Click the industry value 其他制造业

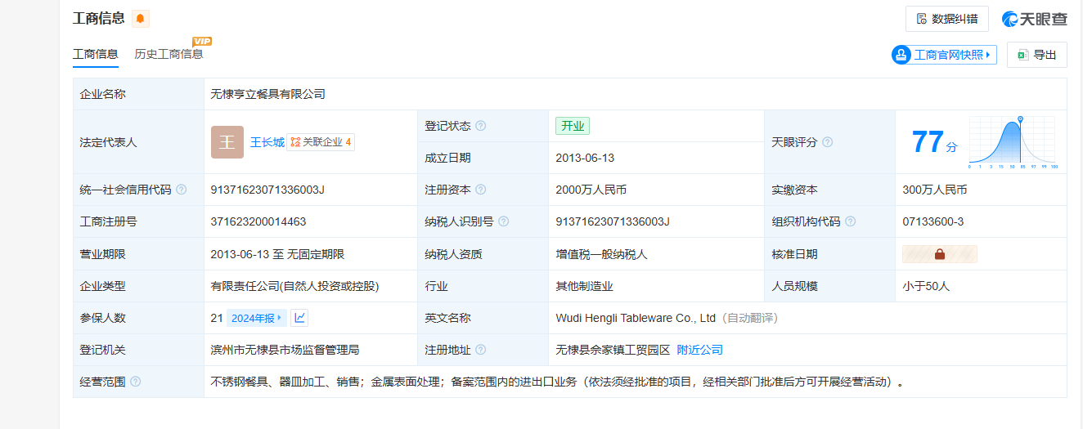(584, 286)
